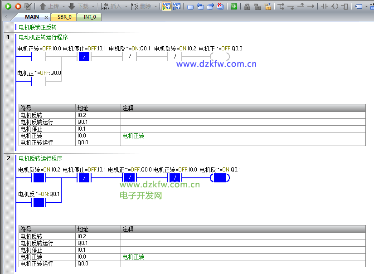Click the first gray padlock icon

[x=247, y=6]
